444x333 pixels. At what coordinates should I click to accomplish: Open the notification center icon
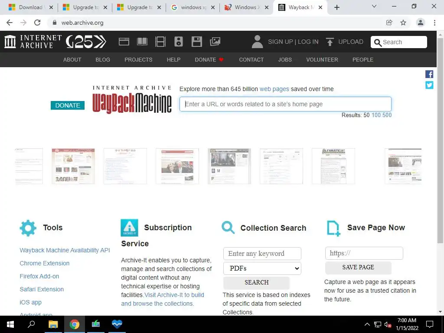click(430, 324)
